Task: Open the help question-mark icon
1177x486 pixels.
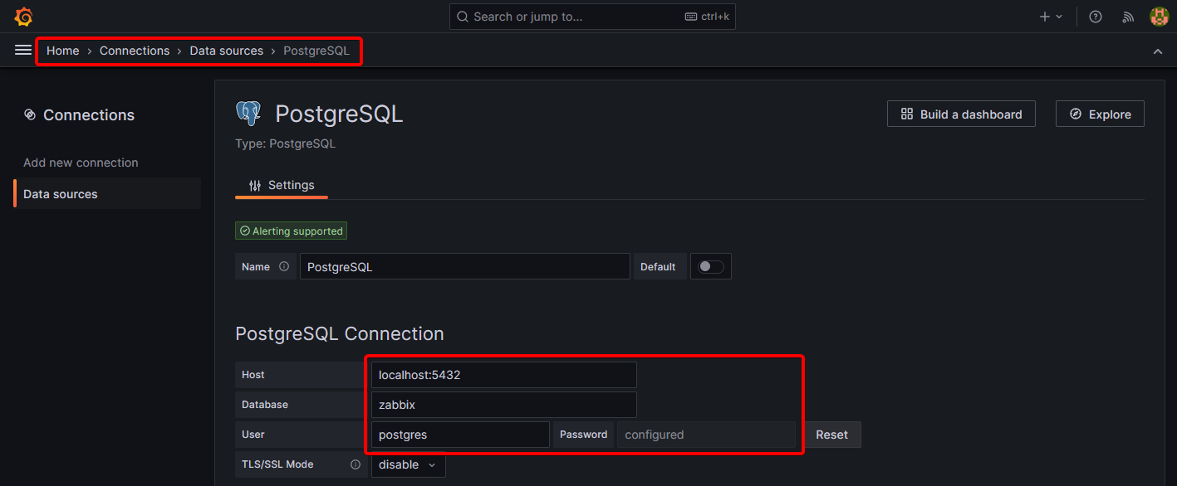Action: (x=1095, y=16)
